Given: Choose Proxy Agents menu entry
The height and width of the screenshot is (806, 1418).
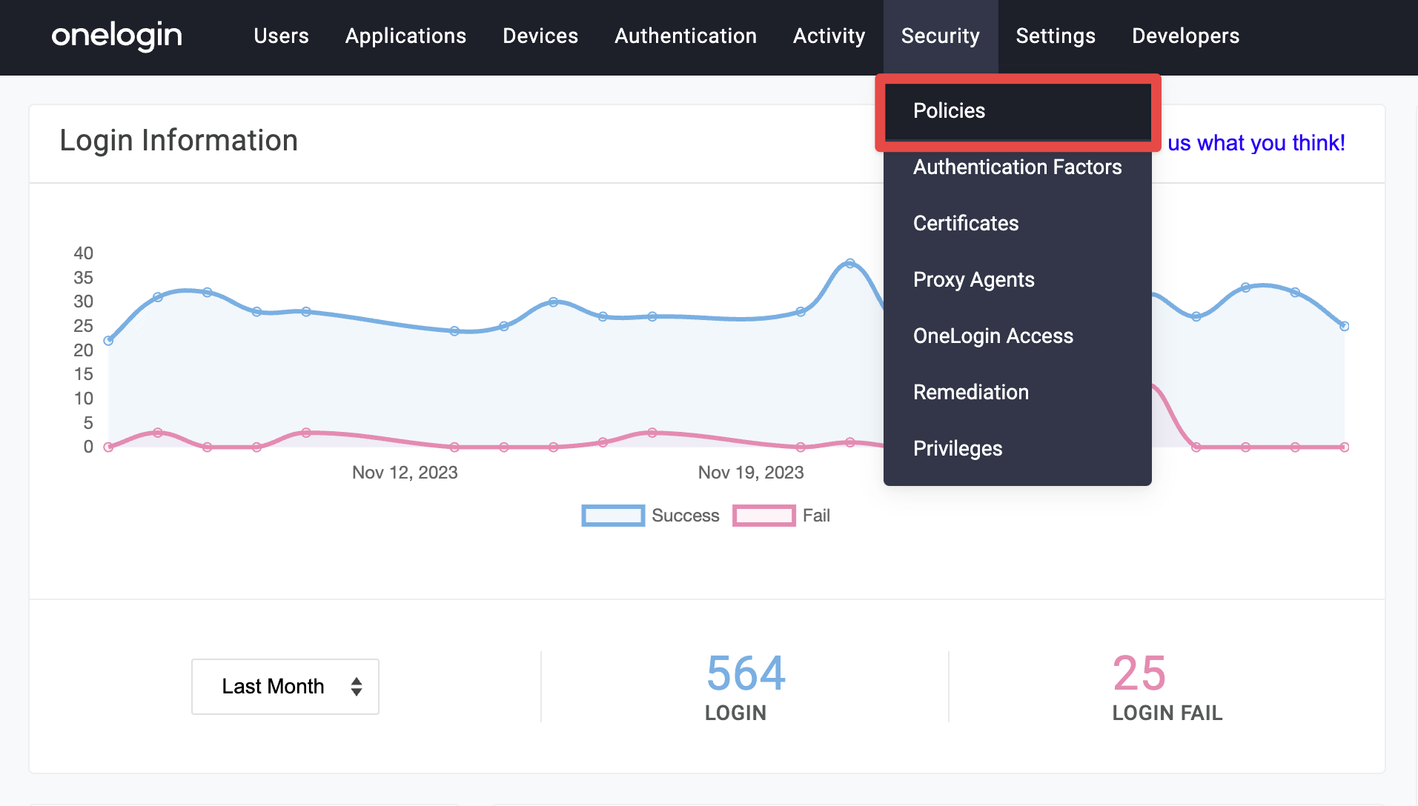Looking at the screenshot, I should (1018, 280).
